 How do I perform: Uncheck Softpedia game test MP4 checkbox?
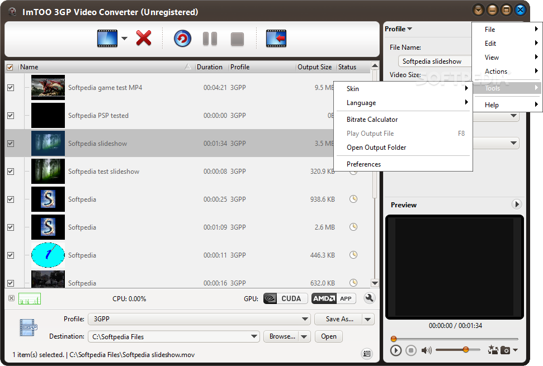tap(11, 88)
